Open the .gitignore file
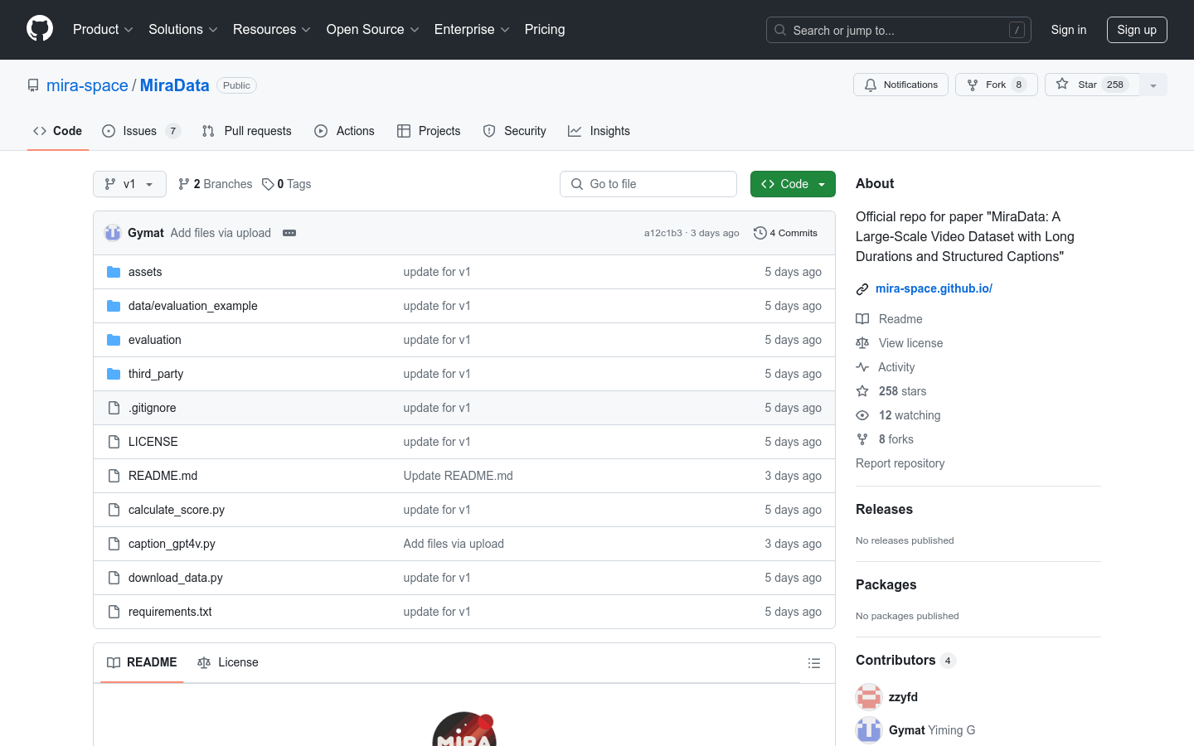Image resolution: width=1194 pixels, height=746 pixels. (152, 408)
